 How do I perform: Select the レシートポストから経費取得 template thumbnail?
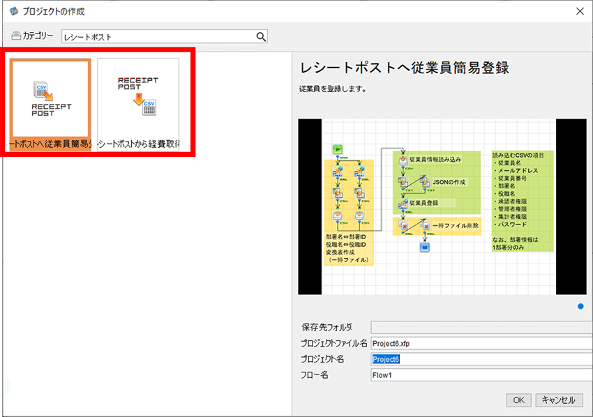point(138,105)
